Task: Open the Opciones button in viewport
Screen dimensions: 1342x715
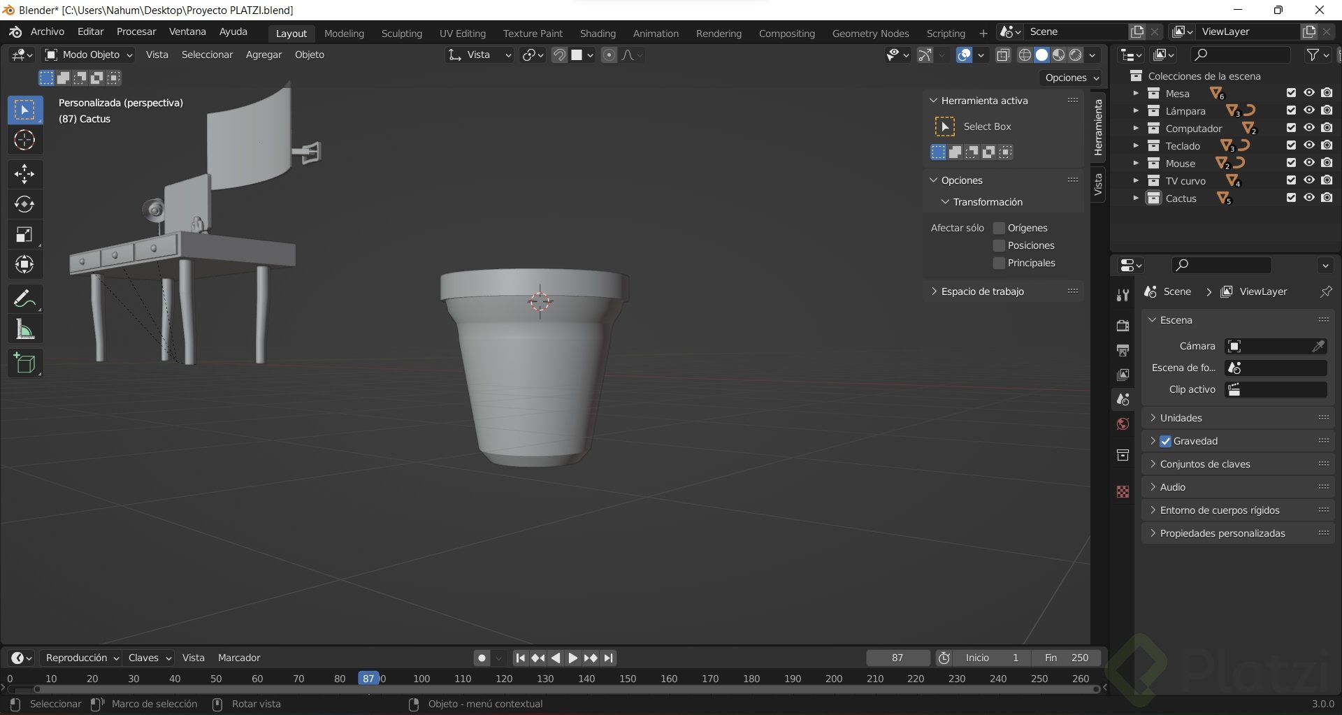Action: click(1072, 78)
